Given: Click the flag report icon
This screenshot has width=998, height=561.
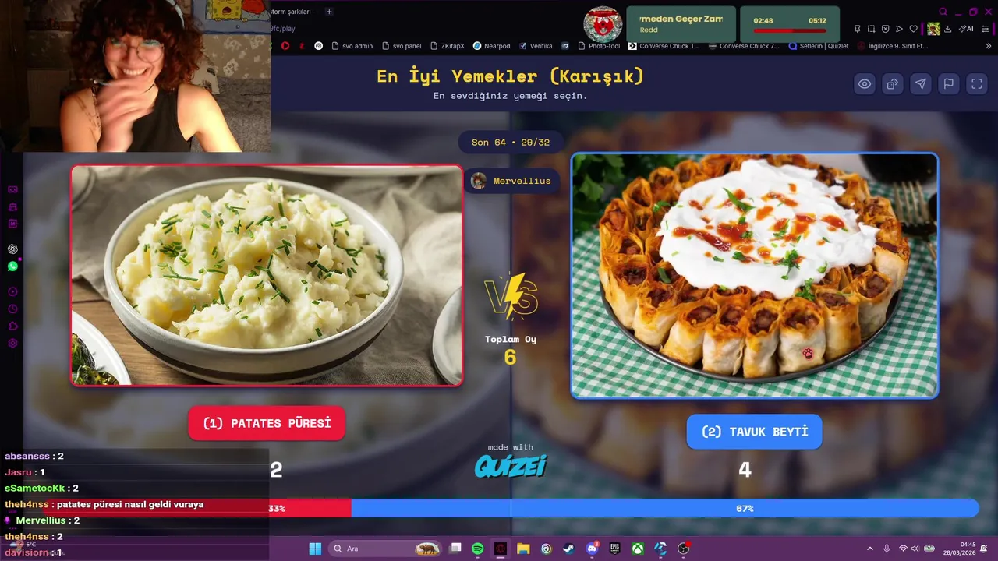Looking at the screenshot, I should (949, 84).
